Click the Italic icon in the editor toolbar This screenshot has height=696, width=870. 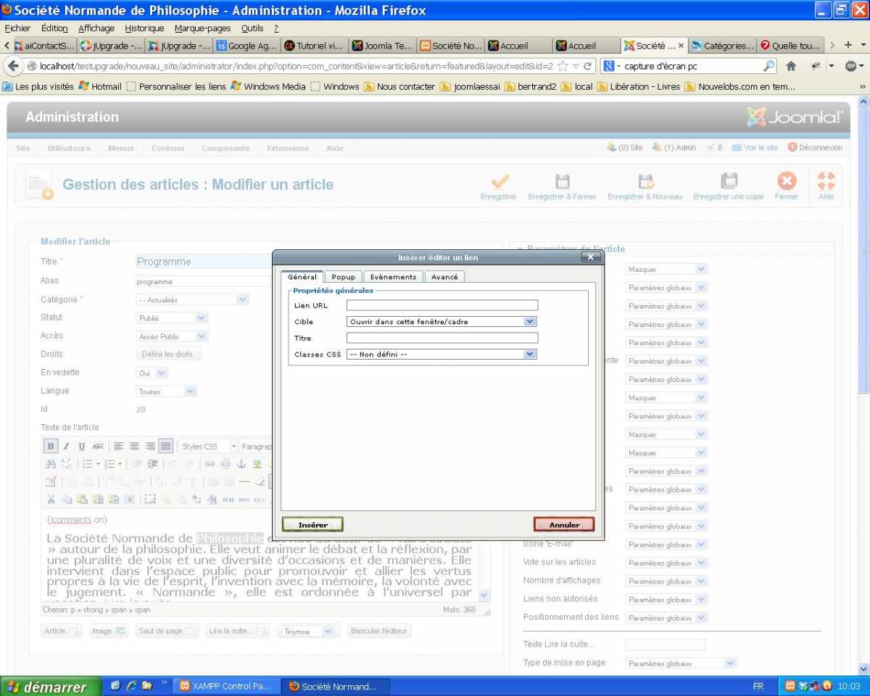pyautogui.click(x=66, y=447)
